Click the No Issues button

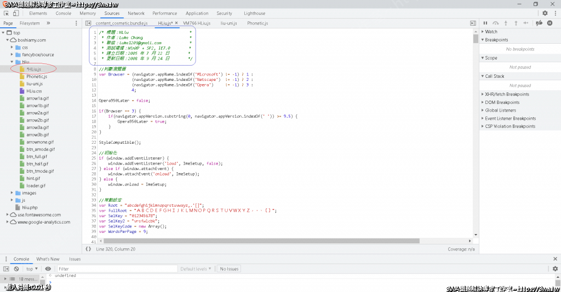[x=229, y=269]
